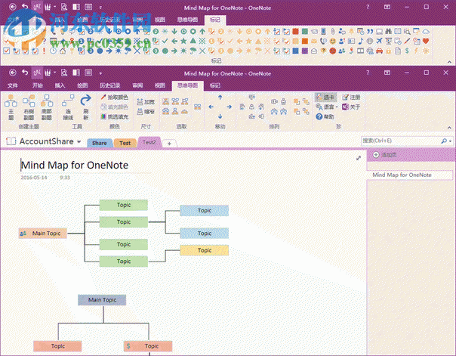This screenshot has width=456, height=356.
Task: Open the Language (语言) dropdown
Action: pos(327,107)
